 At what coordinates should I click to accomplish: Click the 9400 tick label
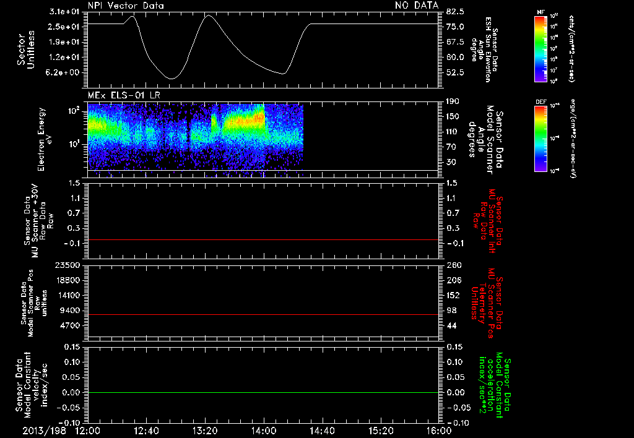71,311
